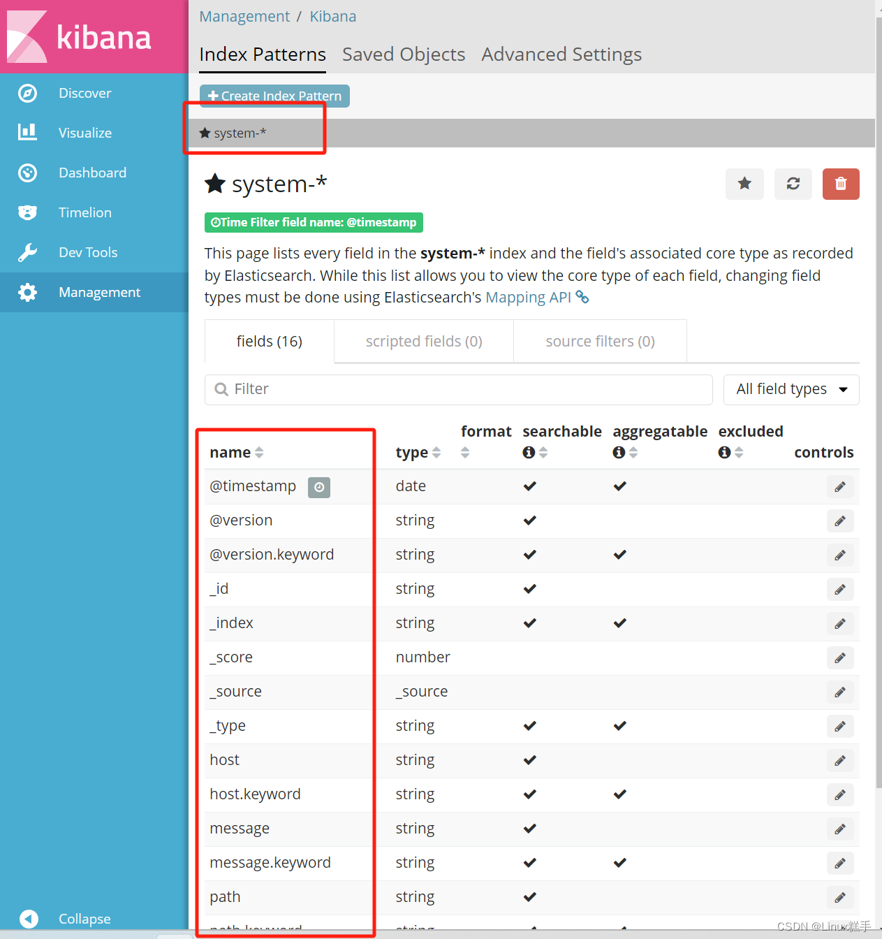Screen dimensions: 882x939
Task: Select the fields (16) tab
Action: [270, 342]
